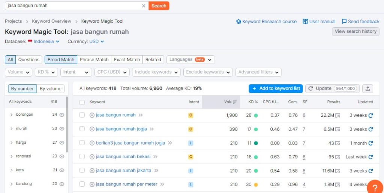Viewport: 384px width, 193px height.
Task: Open Exclude keywords filter dropdown
Action: click(208, 72)
